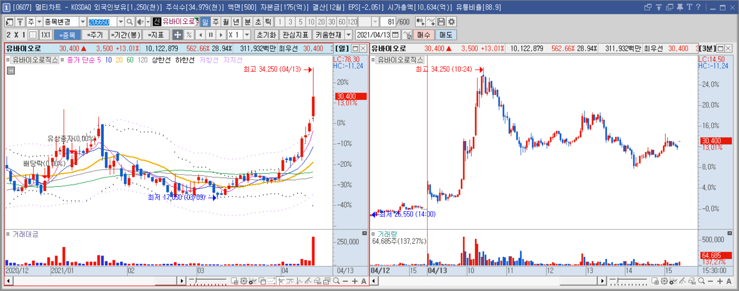Screen dimensions: 739x291
Task: Expand the stock code 206650 dropdown
Action: coord(120,22)
